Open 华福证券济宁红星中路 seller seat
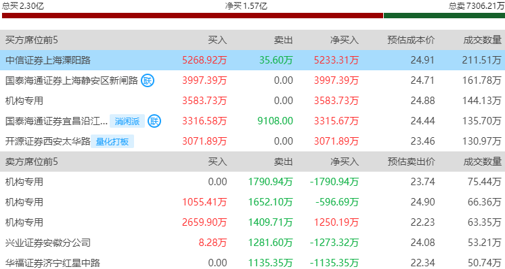 point(53,263)
